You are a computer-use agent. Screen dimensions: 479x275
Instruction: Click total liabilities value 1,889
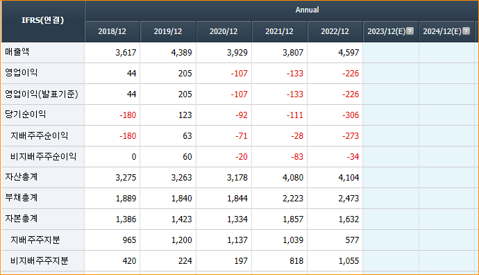click(x=126, y=199)
